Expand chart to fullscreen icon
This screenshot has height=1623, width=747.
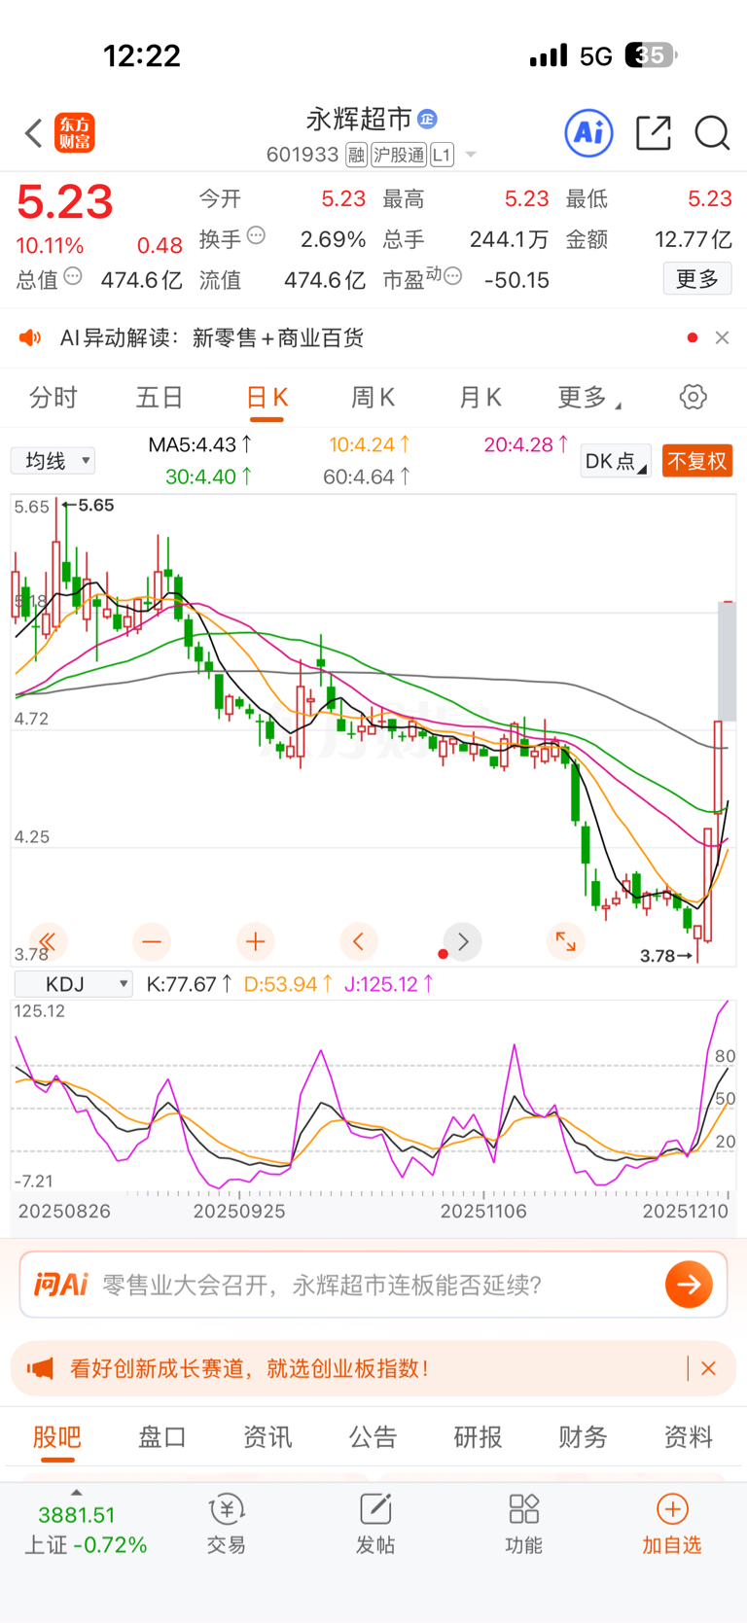(565, 941)
